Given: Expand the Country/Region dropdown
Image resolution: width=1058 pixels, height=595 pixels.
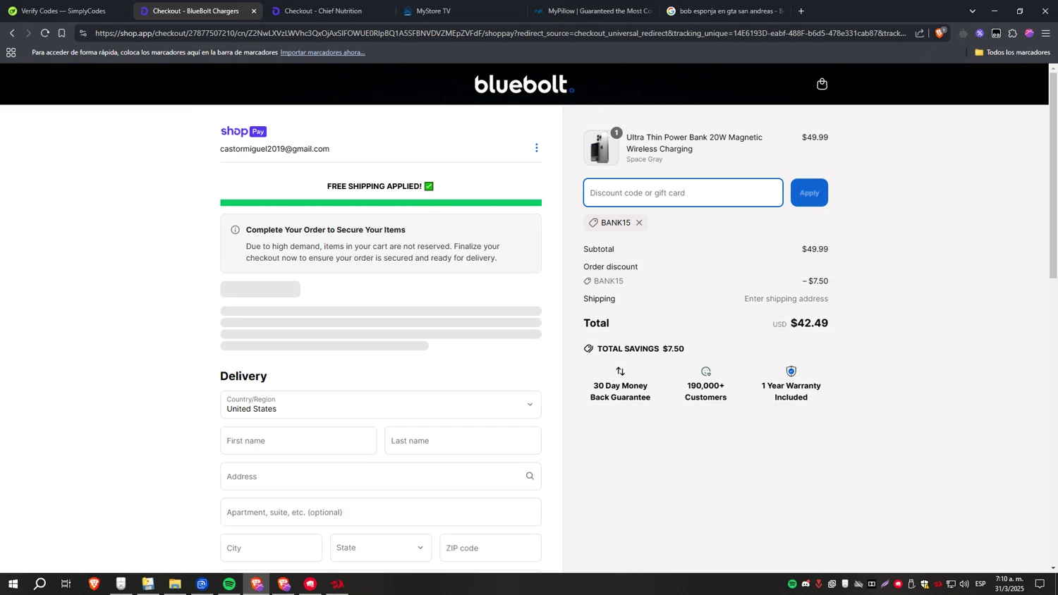Looking at the screenshot, I should tap(381, 405).
